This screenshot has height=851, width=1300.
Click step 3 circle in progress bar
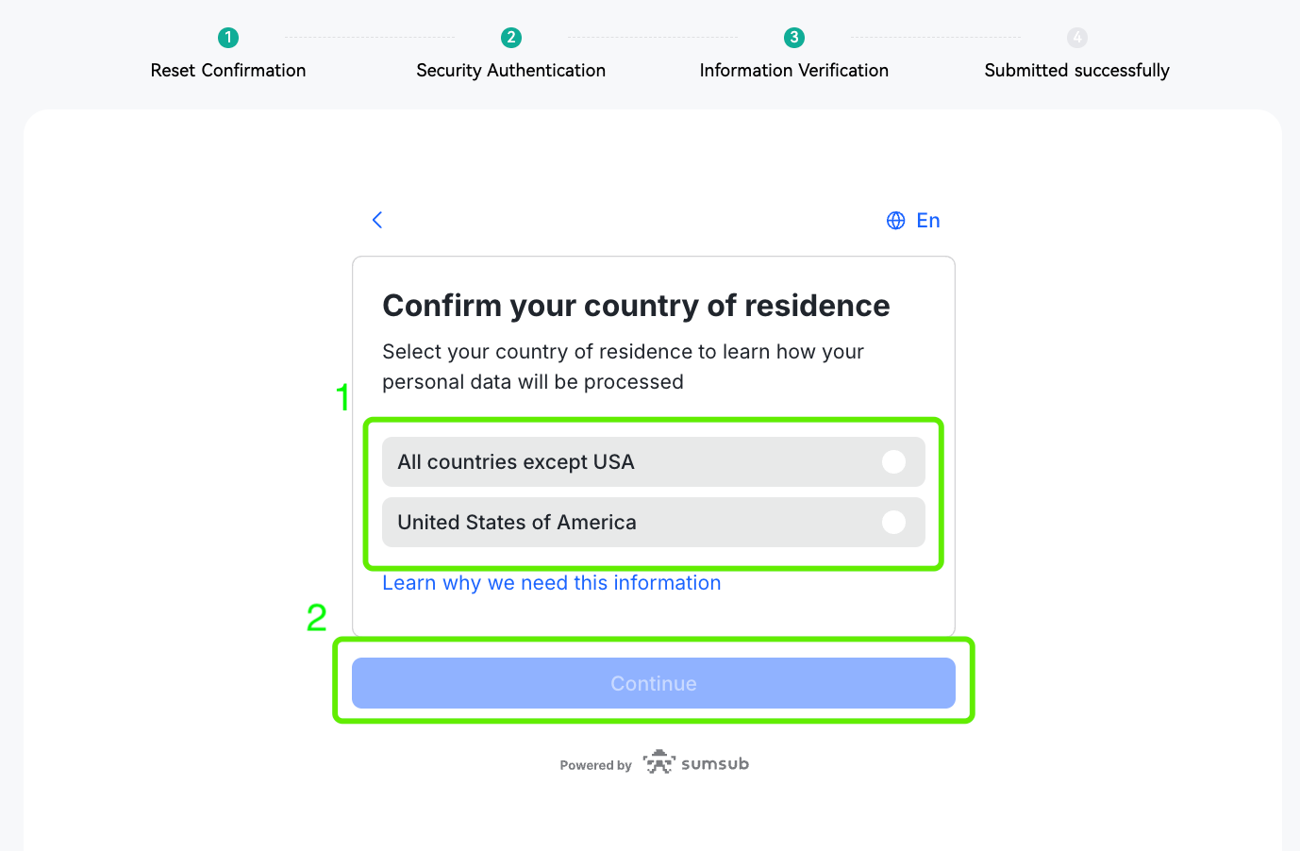[794, 38]
